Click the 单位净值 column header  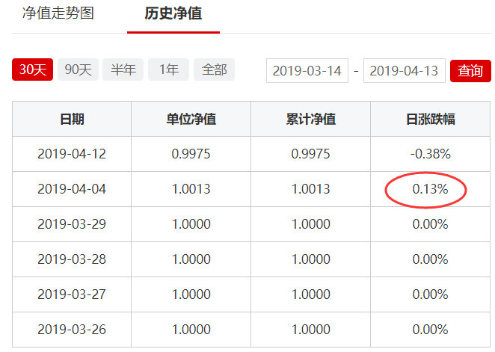(191, 120)
